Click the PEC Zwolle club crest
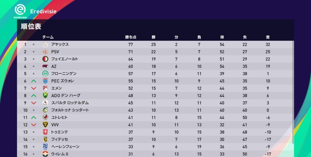This screenshot has height=157, width=311. [45, 81]
